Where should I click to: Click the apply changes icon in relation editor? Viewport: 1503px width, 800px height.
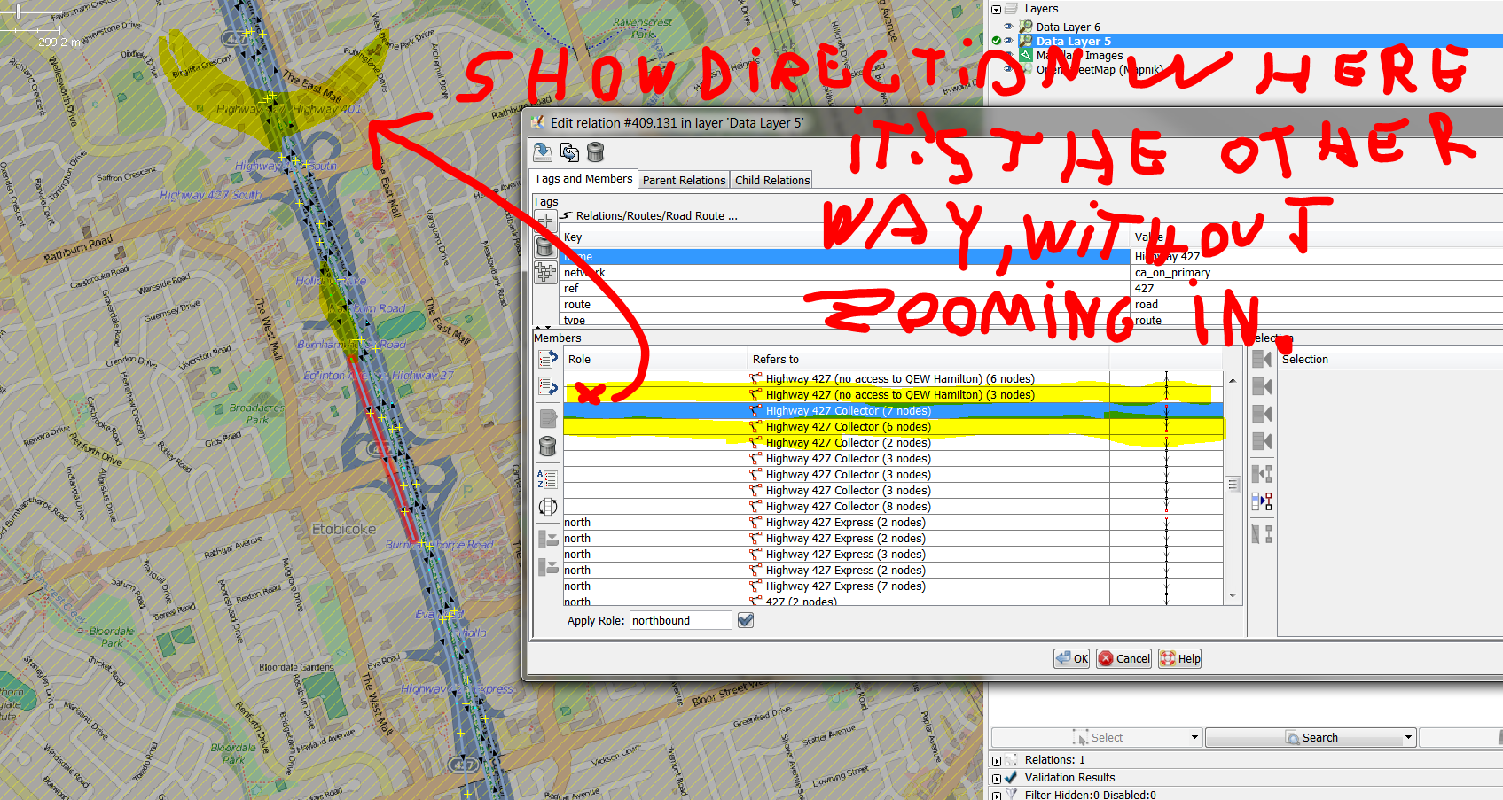click(x=543, y=152)
